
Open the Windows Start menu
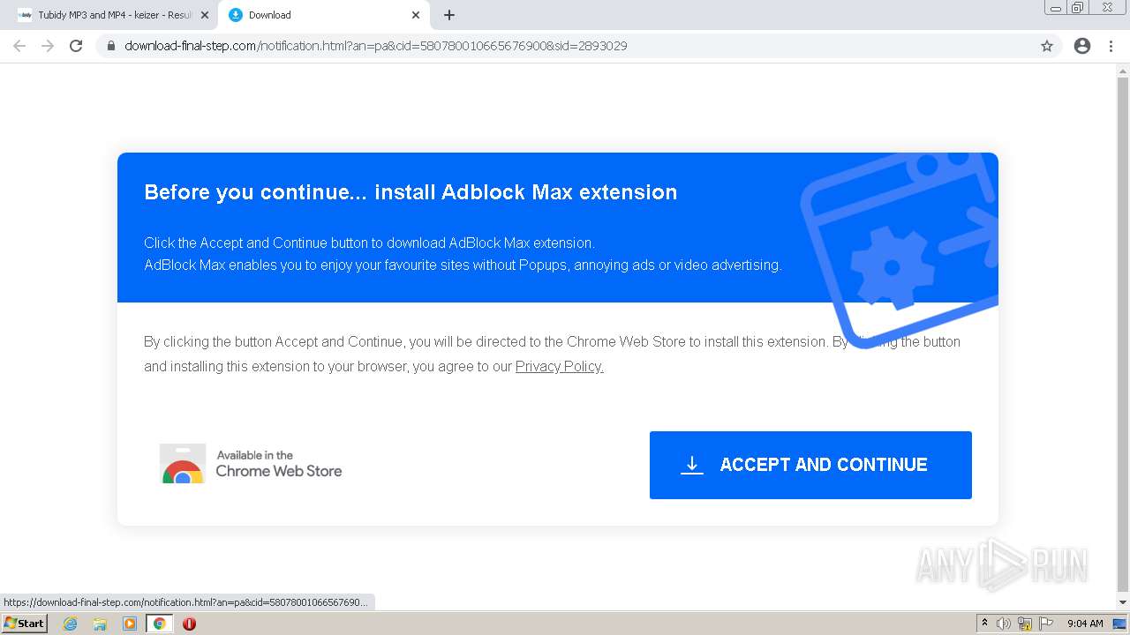pyautogui.click(x=24, y=624)
